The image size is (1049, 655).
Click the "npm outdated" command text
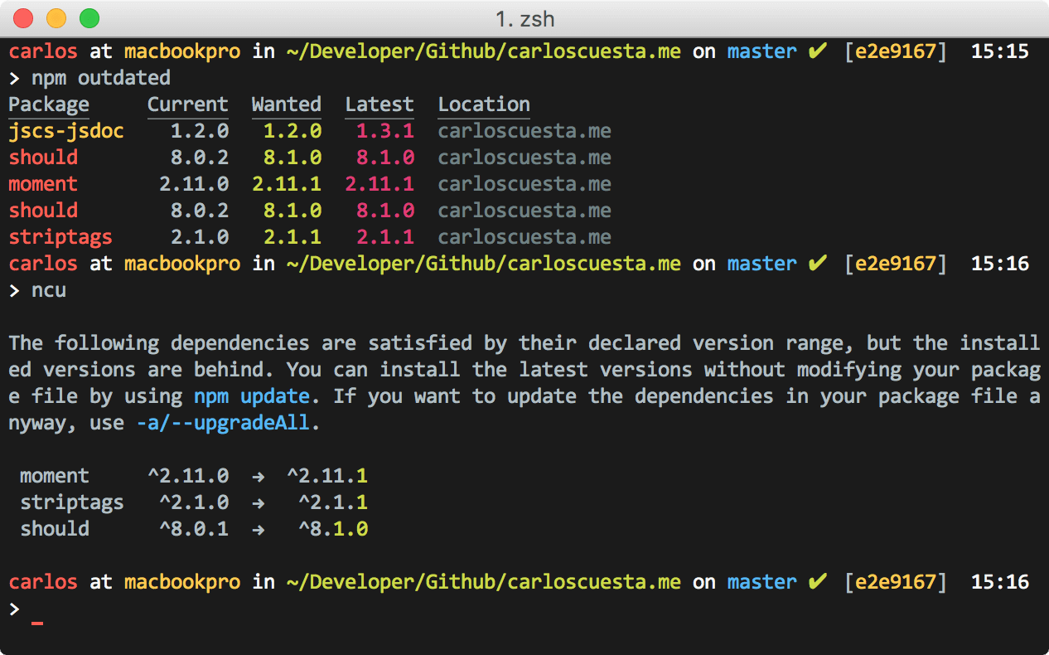click(x=101, y=78)
